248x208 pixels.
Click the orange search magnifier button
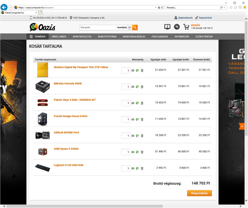(x=135, y=27)
